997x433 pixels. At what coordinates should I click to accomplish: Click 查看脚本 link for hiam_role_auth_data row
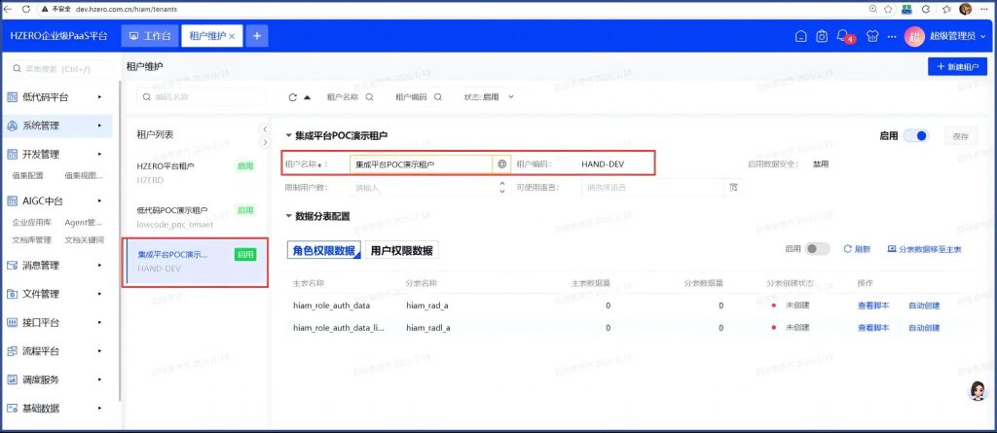click(x=872, y=306)
